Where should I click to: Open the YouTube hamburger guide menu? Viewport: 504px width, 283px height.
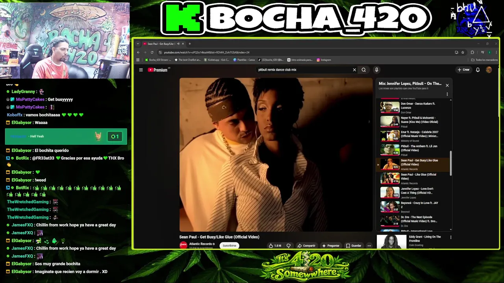[141, 70]
